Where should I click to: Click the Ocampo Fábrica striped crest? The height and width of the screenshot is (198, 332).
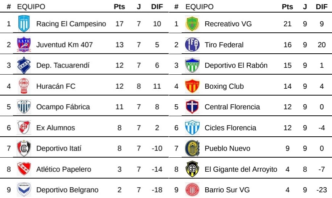pyautogui.click(x=24, y=107)
